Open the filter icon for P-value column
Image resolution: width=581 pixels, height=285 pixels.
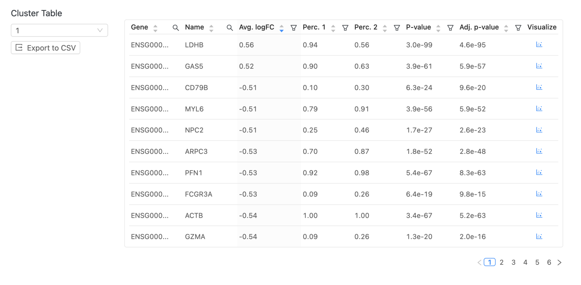[450, 28]
